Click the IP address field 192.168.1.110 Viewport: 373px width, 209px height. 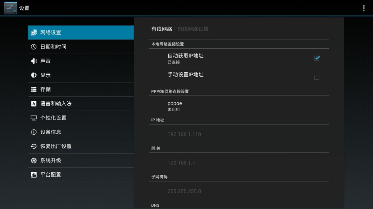point(184,134)
